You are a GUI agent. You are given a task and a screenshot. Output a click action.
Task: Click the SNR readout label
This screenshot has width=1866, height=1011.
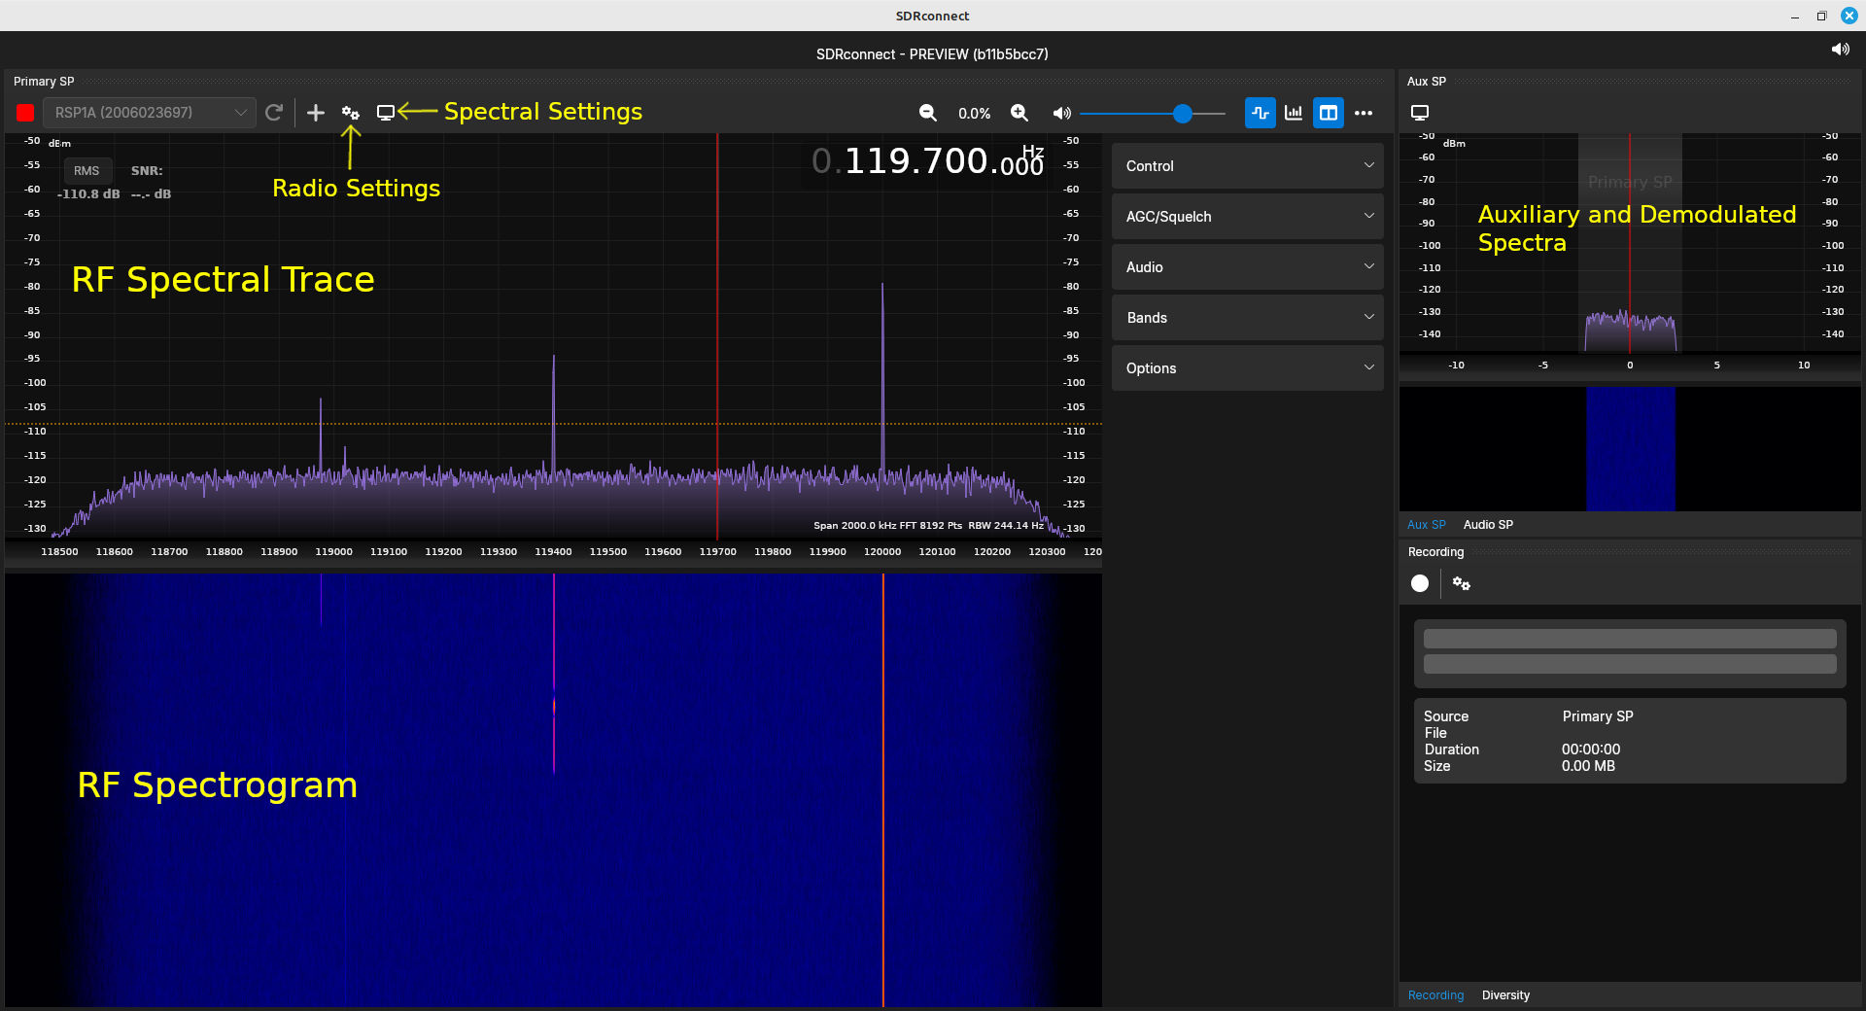pyautogui.click(x=147, y=170)
